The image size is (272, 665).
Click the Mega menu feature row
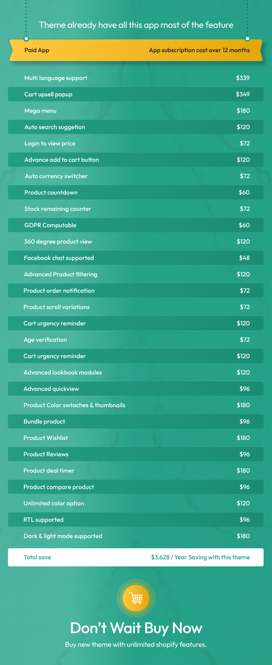(x=136, y=111)
